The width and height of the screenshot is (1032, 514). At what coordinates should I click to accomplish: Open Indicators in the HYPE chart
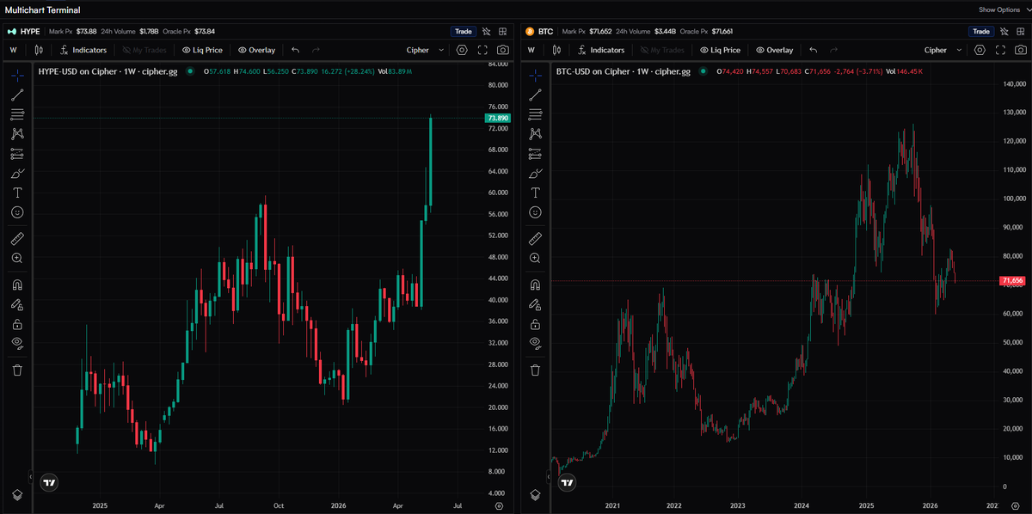tap(83, 50)
